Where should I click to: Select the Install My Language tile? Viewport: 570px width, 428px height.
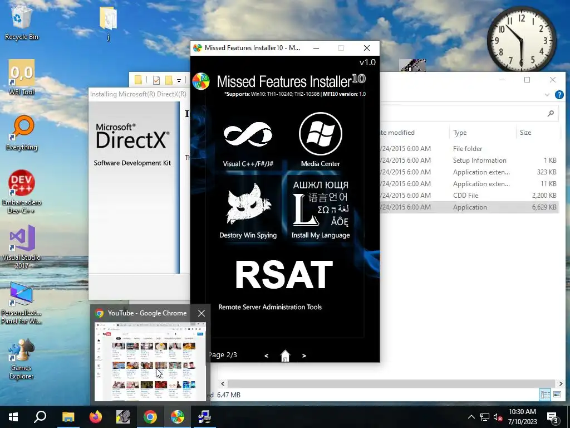pyautogui.click(x=320, y=210)
